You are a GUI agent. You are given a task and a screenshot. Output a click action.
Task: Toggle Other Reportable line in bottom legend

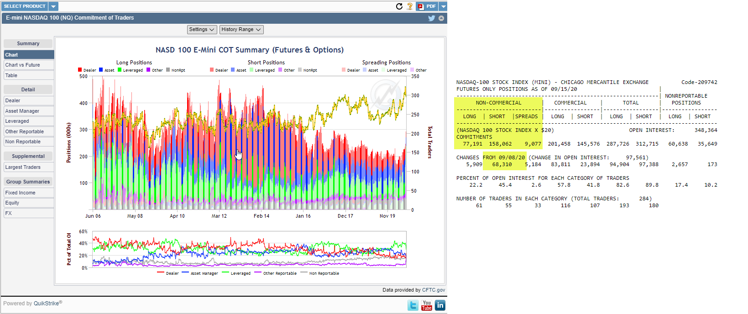(x=276, y=273)
